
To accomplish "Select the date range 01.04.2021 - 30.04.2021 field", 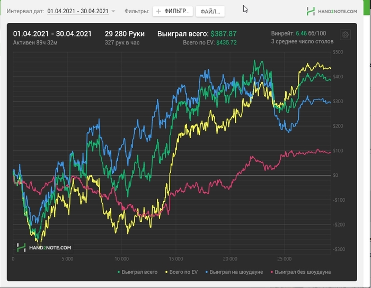I will pyautogui.click(x=78, y=11).
